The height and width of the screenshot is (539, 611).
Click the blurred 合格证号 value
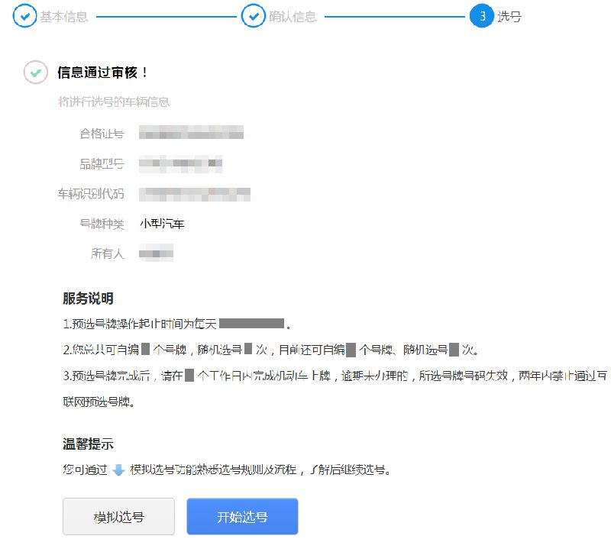[x=192, y=132]
